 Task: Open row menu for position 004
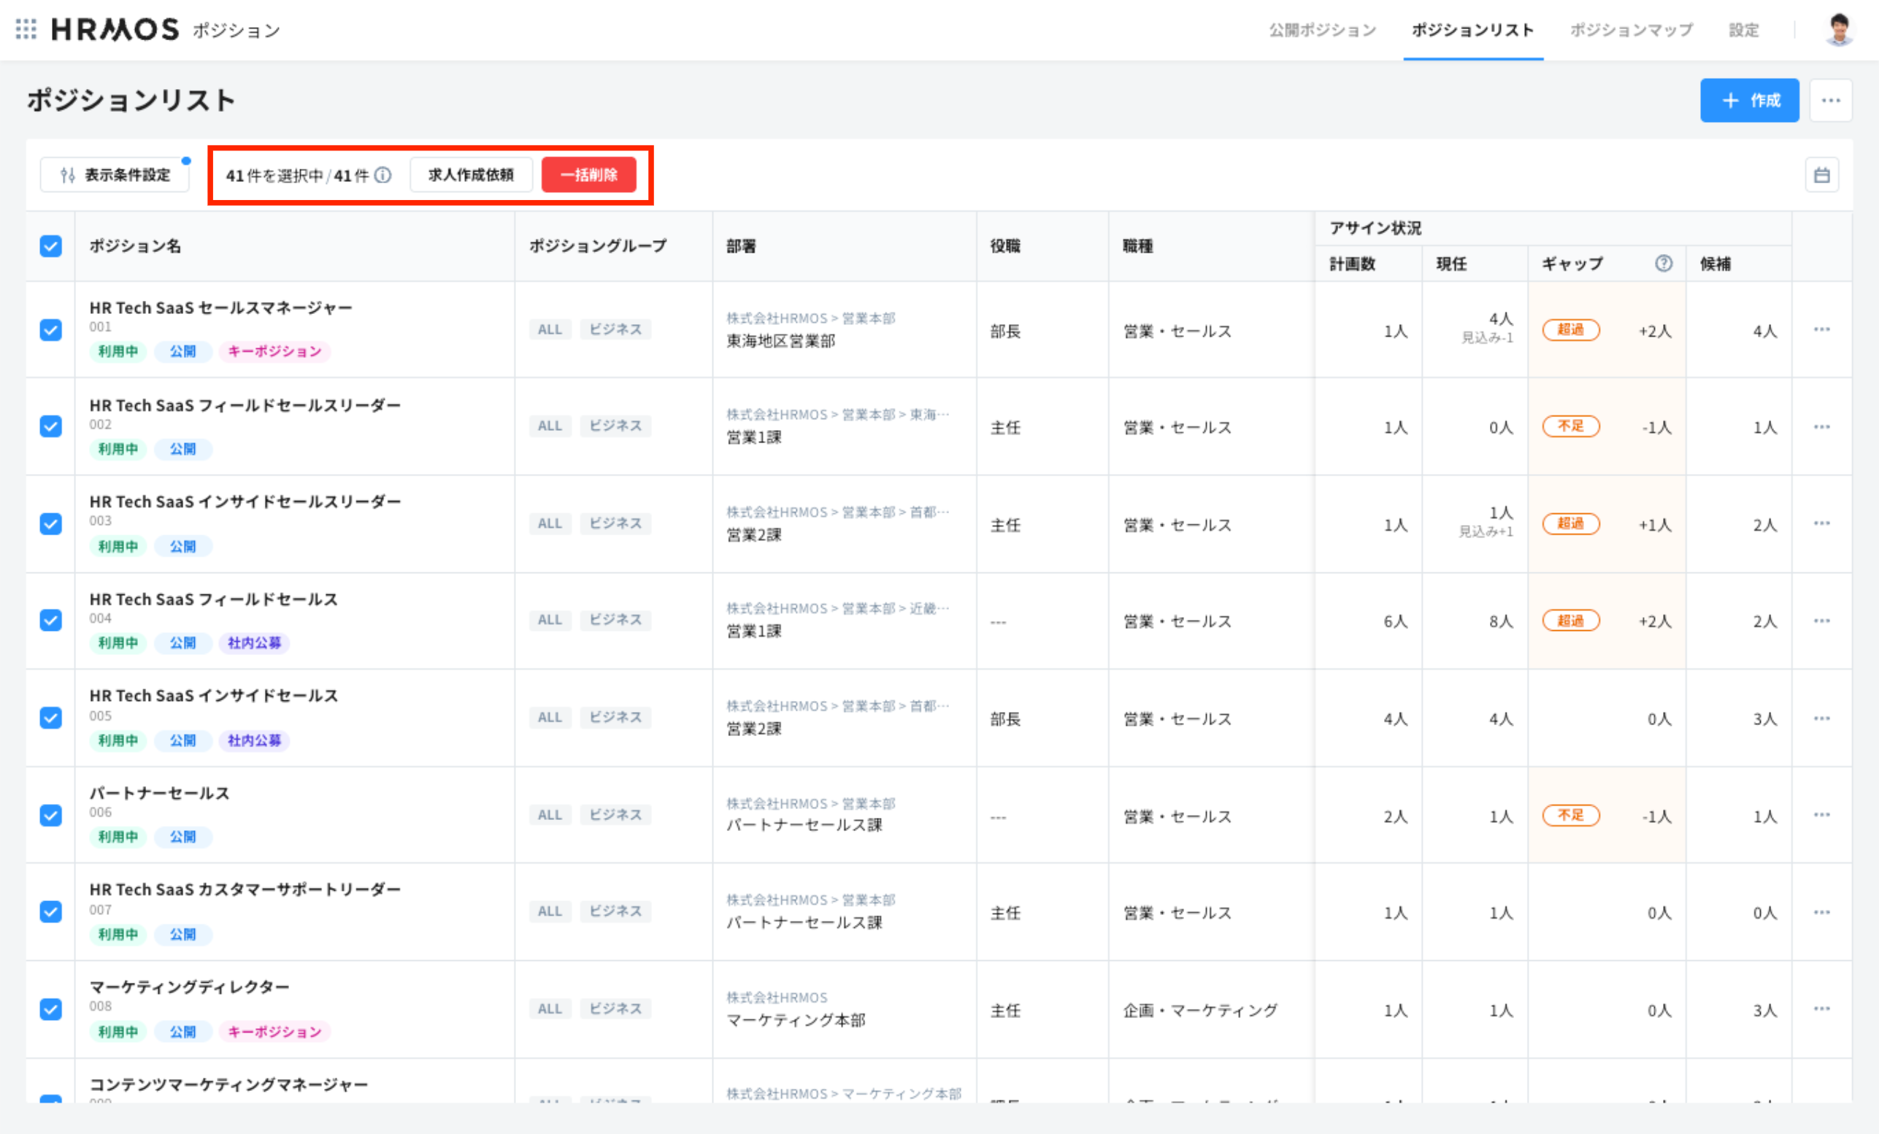point(1822,621)
